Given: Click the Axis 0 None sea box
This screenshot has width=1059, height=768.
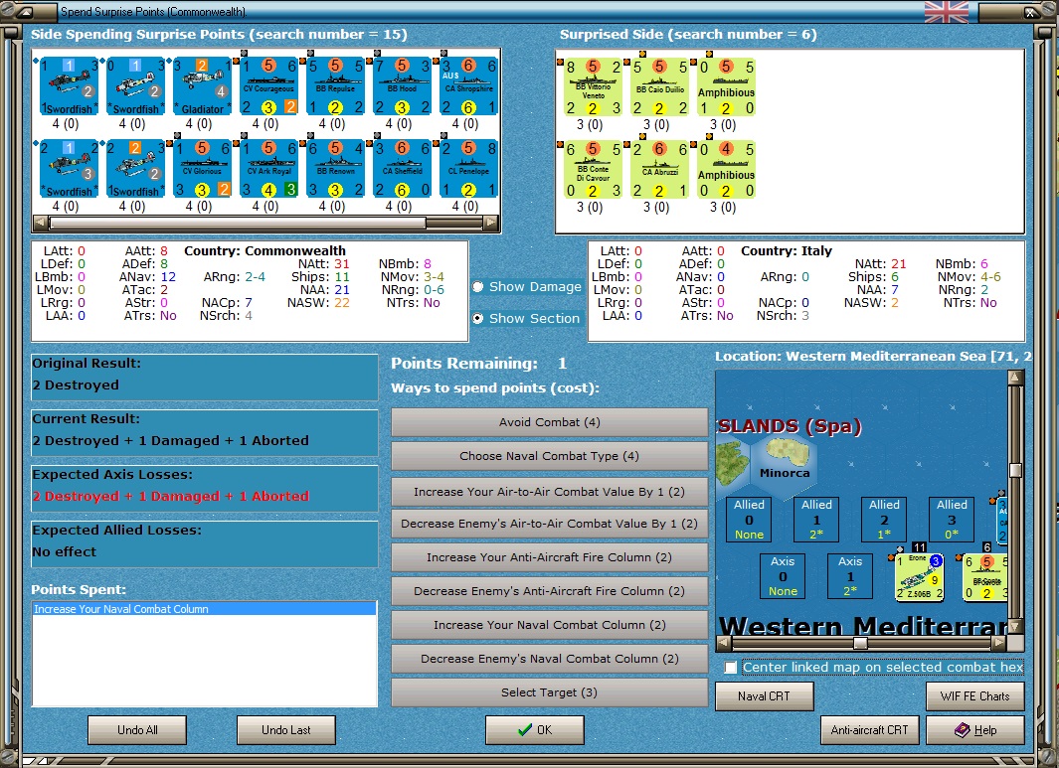Looking at the screenshot, I should [783, 575].
